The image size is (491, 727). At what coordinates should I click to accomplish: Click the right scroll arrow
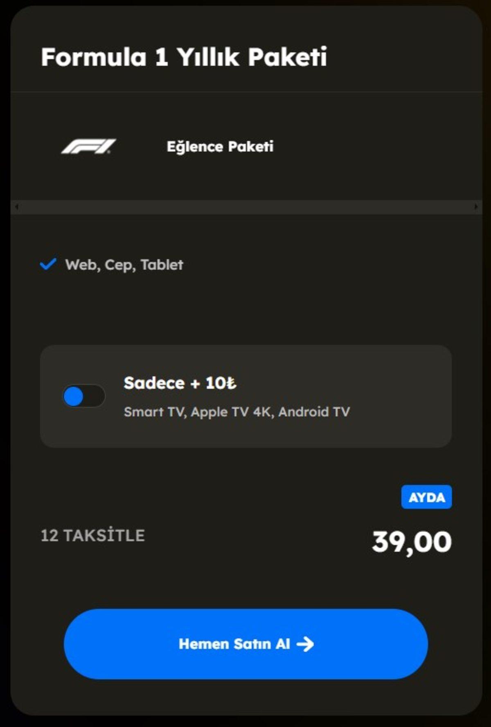(x=476, y=207)
